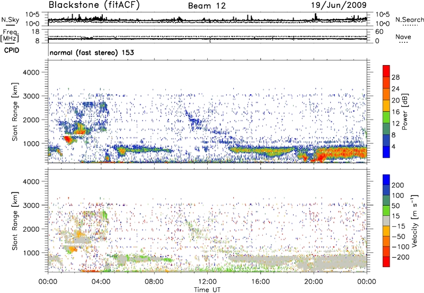
Task: Click the 60 tick on the Nave axis
Action: click(x=379, y=32)
